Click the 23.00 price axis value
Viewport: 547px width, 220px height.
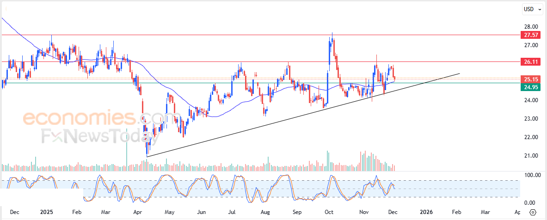pyautogui.click(x=530, y=119)
